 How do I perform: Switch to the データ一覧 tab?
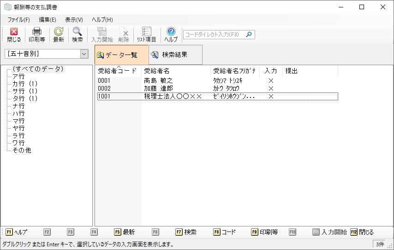[x=121, y=55]
